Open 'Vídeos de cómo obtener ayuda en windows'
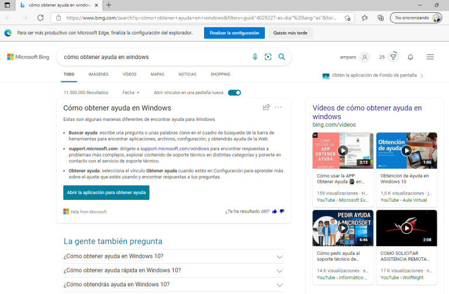The height and width of the screenshot is (294, 449). point(367,112)
